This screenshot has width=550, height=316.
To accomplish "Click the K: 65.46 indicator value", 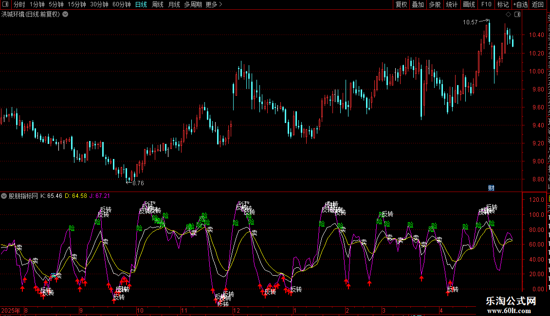I will pos(51,196).
